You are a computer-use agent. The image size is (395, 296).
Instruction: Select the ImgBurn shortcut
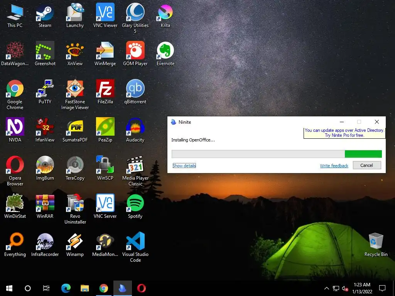45,168
